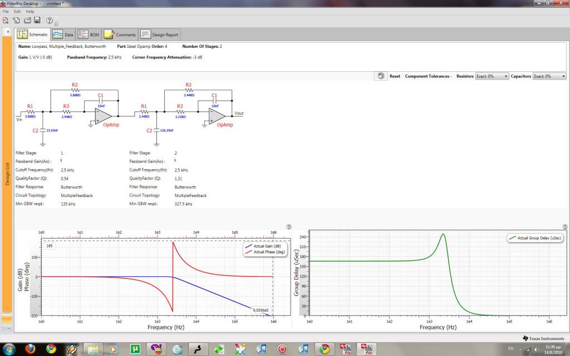Screen dimensions: 570x356
Task: Open uTorrent from the taskbar
Action: pyautogui.click(x=135, y=349)
